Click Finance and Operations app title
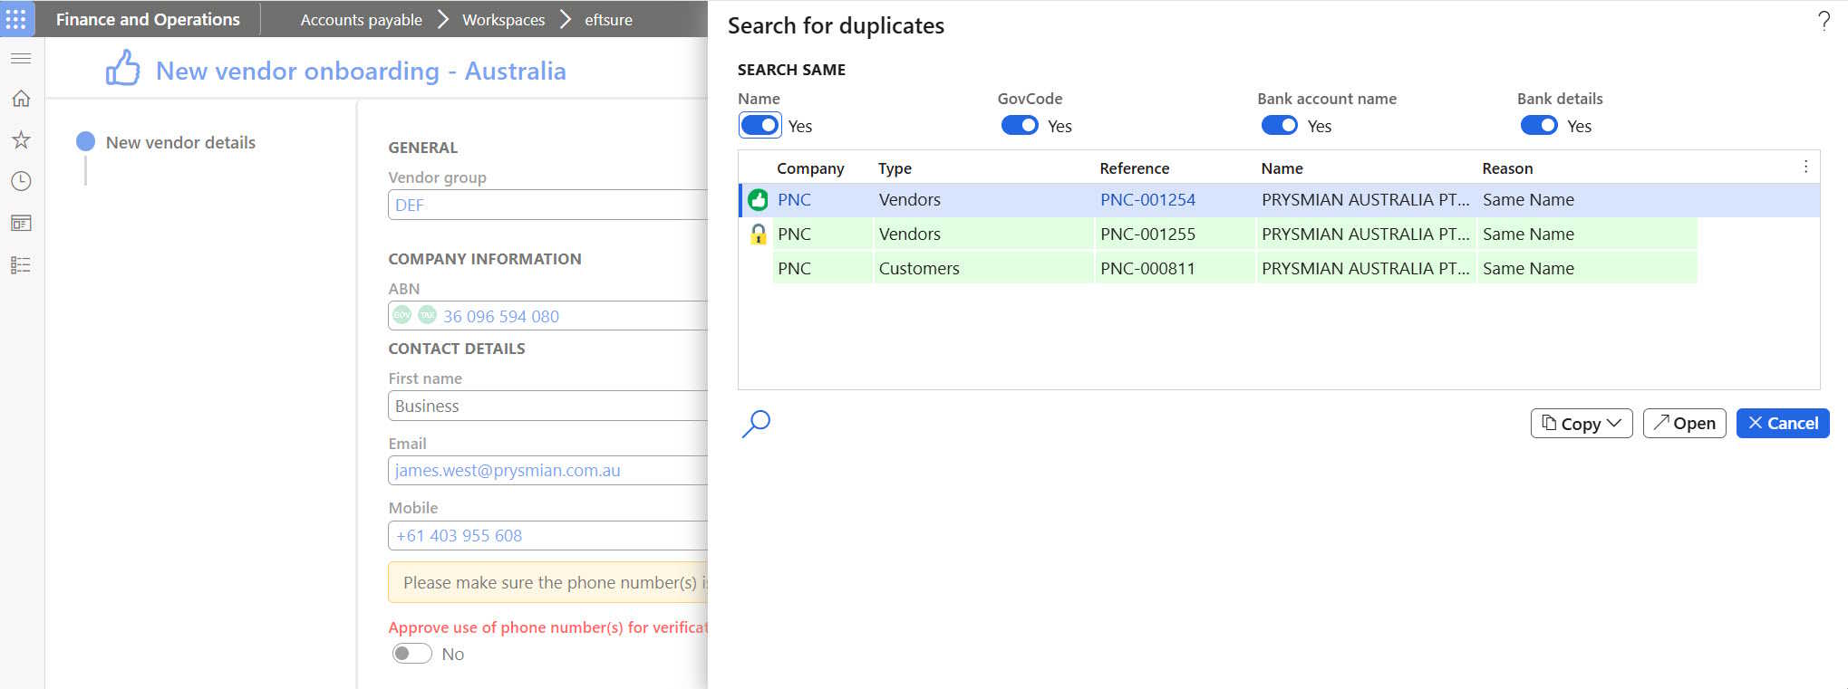 coord(148,19)
